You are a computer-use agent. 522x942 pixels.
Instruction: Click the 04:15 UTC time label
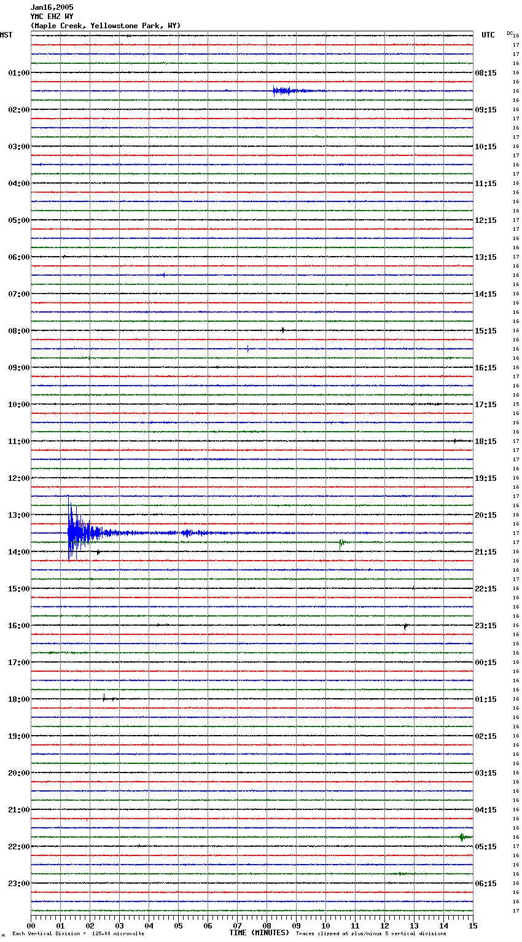(486, 810)
